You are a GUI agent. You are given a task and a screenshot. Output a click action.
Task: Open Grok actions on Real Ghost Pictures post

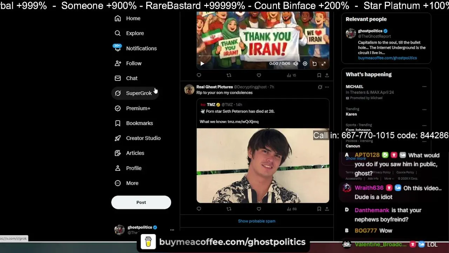point(320,87)
